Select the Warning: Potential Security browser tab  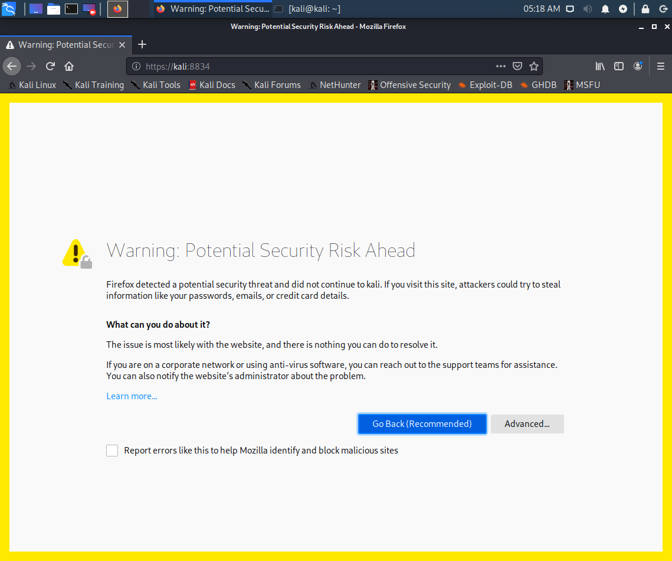coord(66,45)
